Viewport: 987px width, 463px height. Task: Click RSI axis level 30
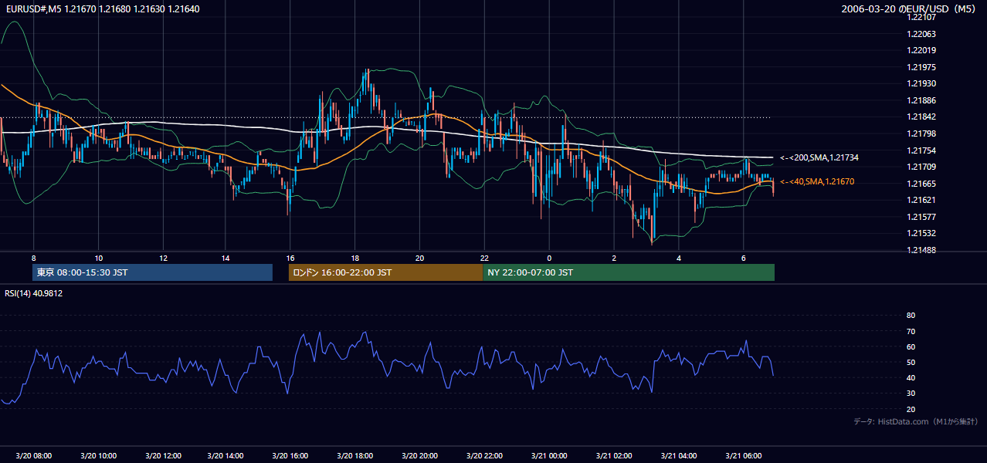point(911,394)
